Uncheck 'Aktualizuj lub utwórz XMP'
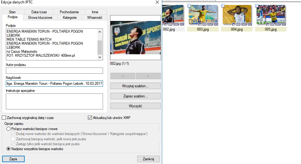 point(90,117)
